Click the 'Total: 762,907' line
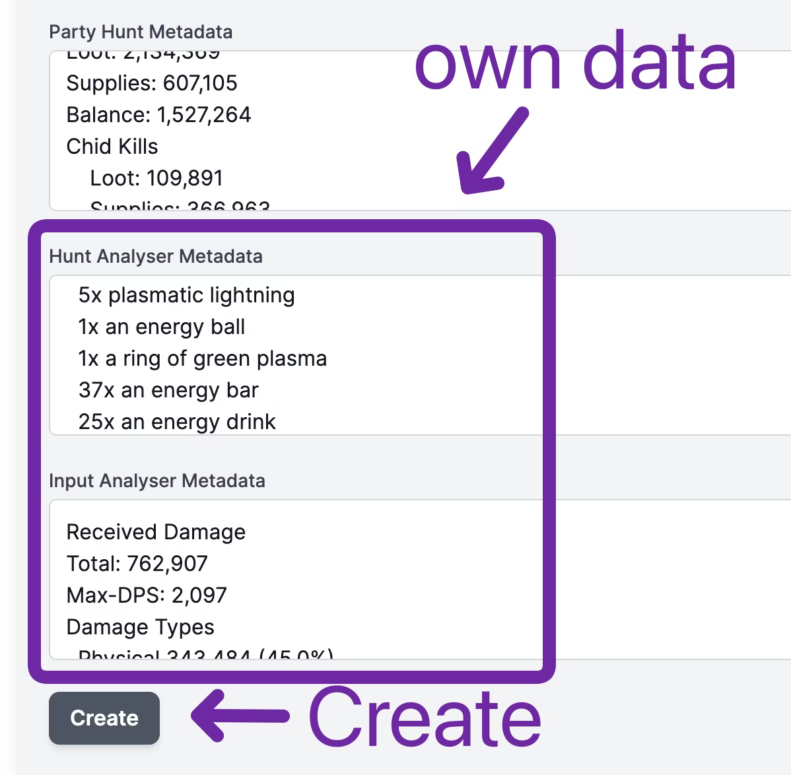Viewport: 791px width, 775px height. [x=137, y=564]
